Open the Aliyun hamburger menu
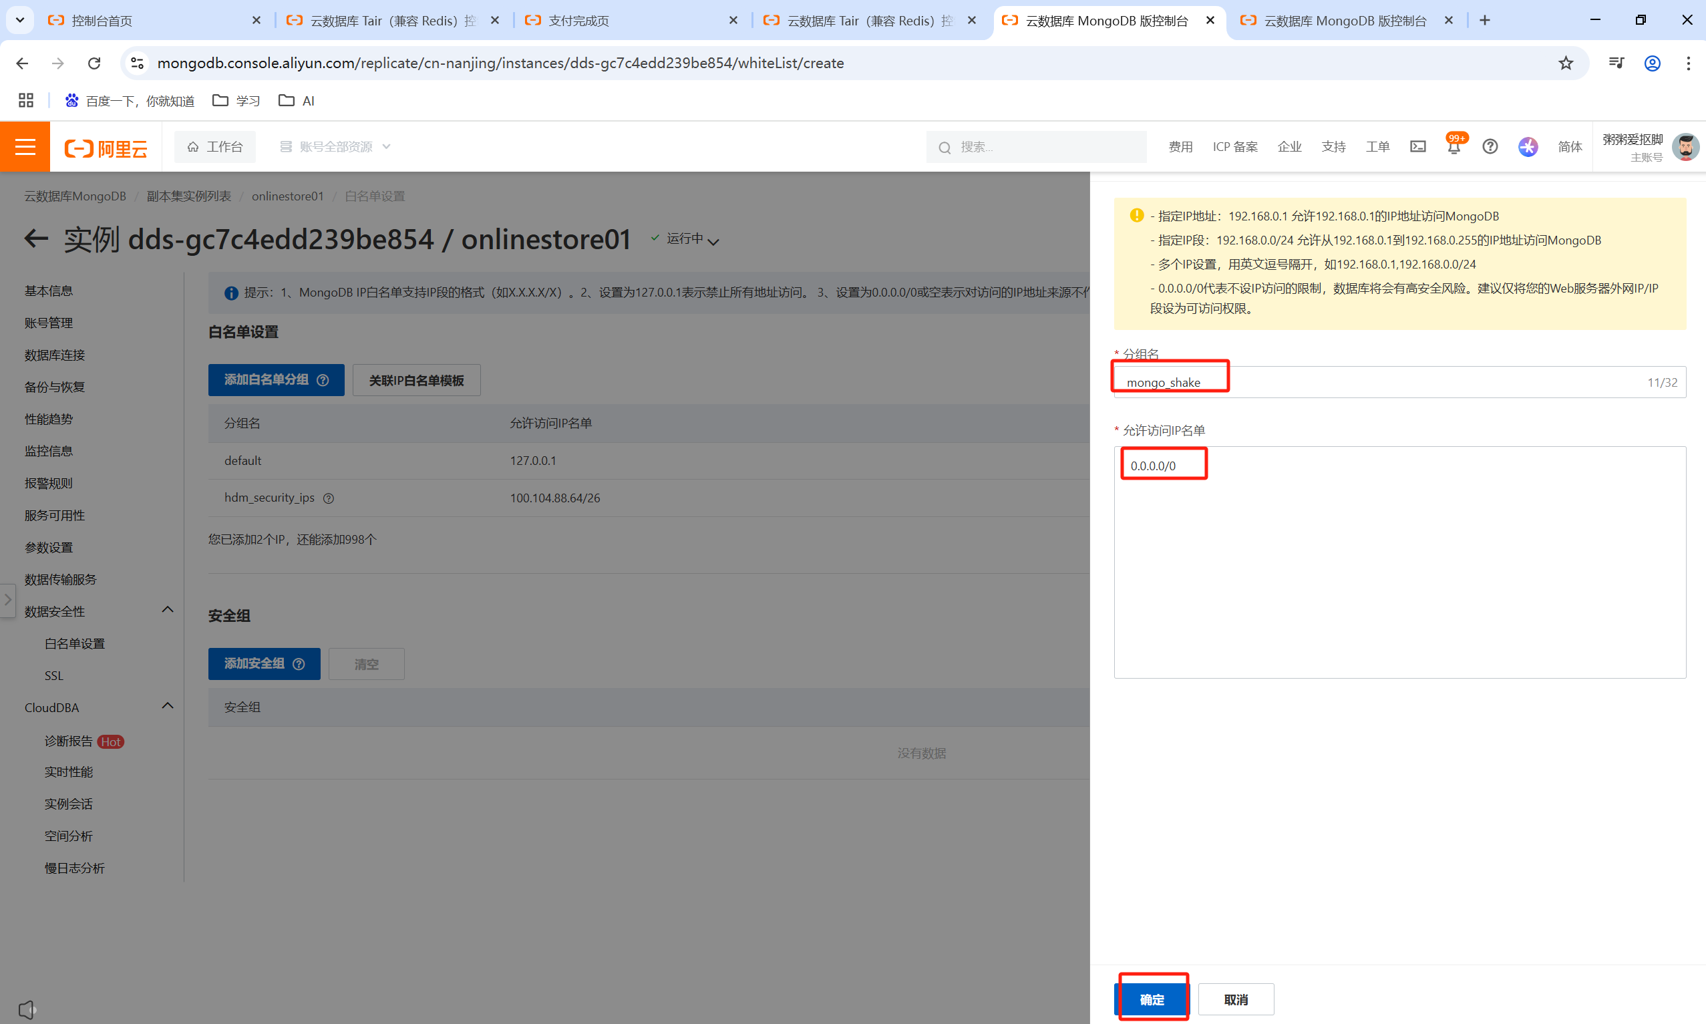Screen dimensions: 1706x1024 coord(25,146)
